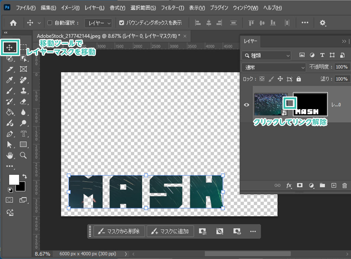Open status bar info arrow menu
Image resolution: width=351 pixels, height=259 pixels.
point(126,254)
